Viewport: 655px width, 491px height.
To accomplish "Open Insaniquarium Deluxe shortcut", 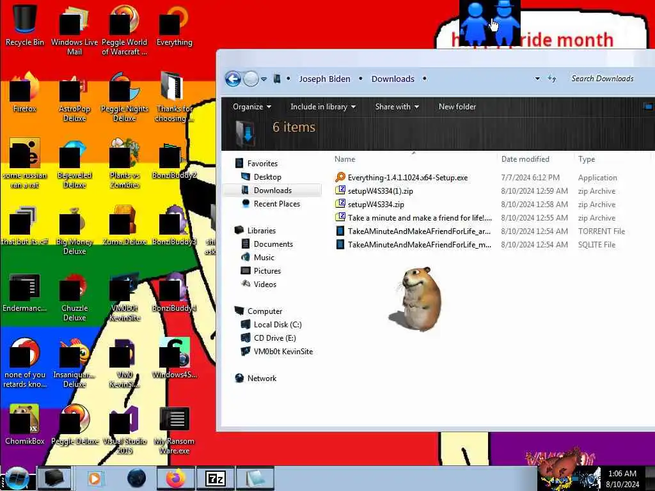I will [x=74, y=363].
